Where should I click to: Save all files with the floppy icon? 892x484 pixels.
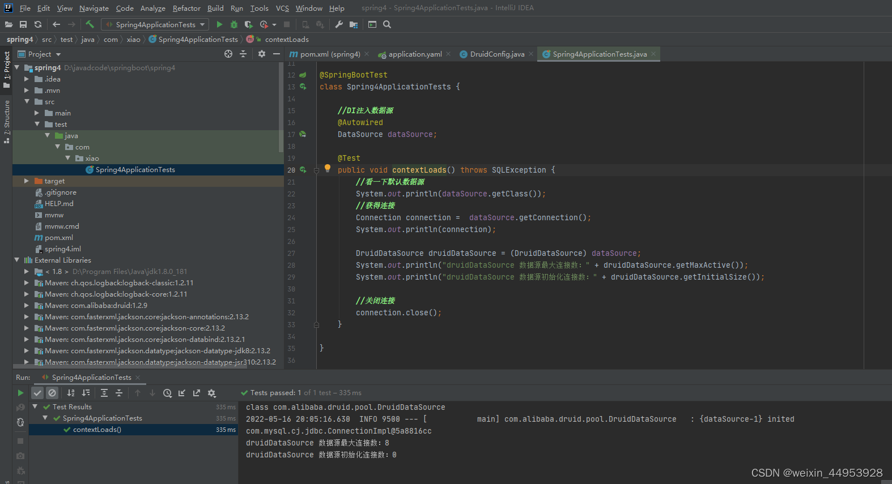tap(23, 24)
